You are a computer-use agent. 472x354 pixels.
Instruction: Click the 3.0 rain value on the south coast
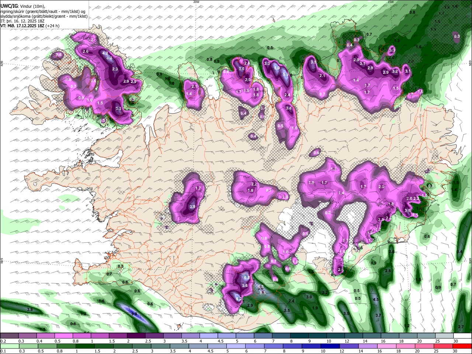click(x=309, y=297)
